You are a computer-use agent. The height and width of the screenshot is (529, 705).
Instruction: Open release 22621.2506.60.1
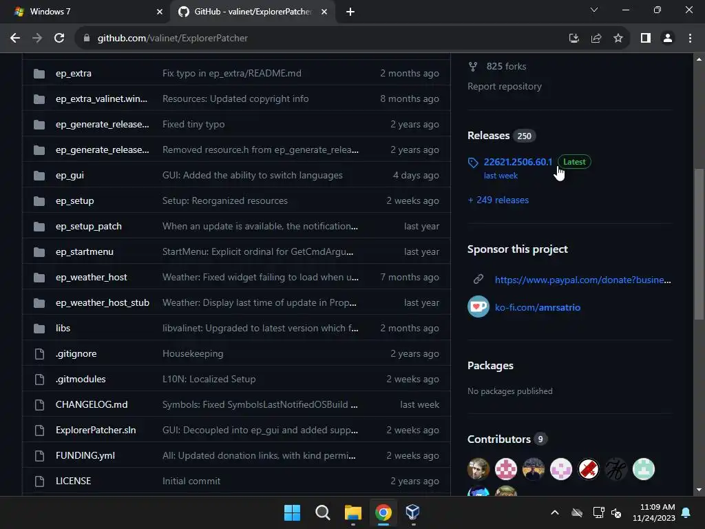[518, 162]
